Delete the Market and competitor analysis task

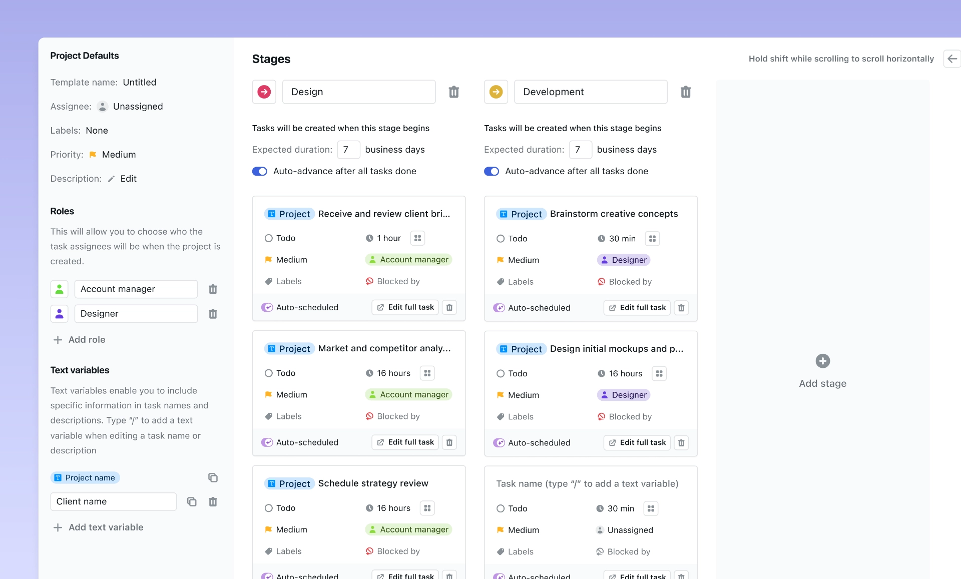tap(449, 442)
